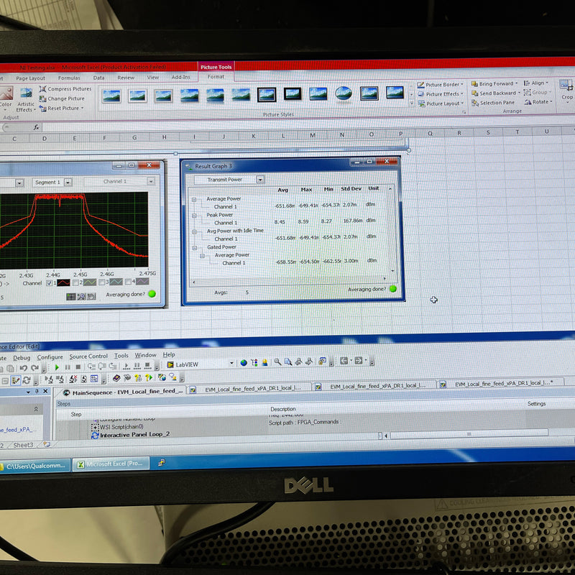Viewport: 575px width, 575px height.
Task: Apply the oval picture style thumbnail
Action: click(344, 93)
